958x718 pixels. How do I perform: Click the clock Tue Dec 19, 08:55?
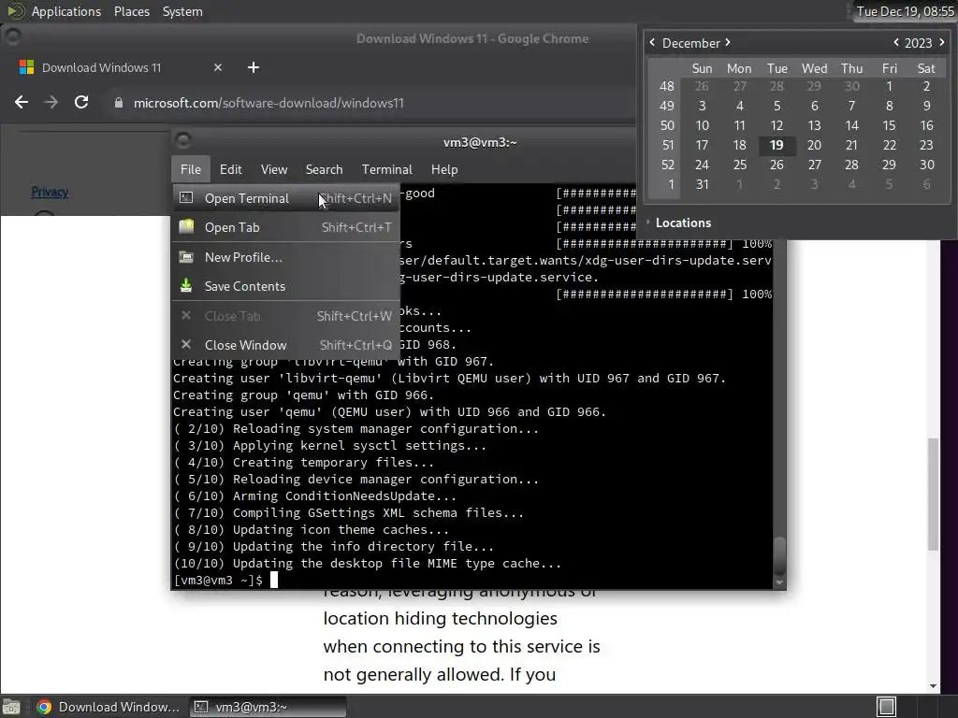pyautogui.click(x=905, y=11)
